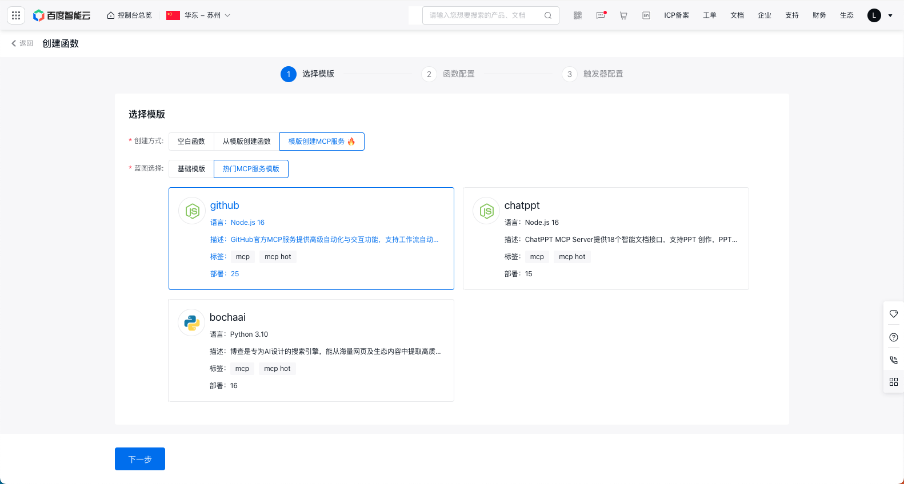The image size is (904, 484).
Task: Select step 2 函数配置
Action: (x=448, y=74)
